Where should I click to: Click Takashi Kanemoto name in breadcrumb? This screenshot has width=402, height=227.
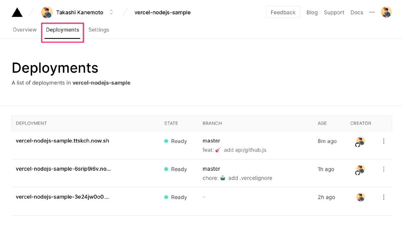pos(80,12)
